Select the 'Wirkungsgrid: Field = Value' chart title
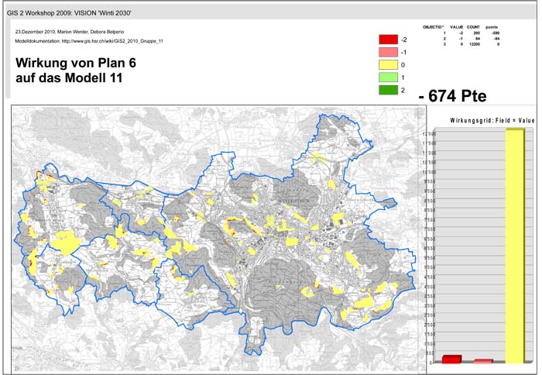 [x=482, y=121]
